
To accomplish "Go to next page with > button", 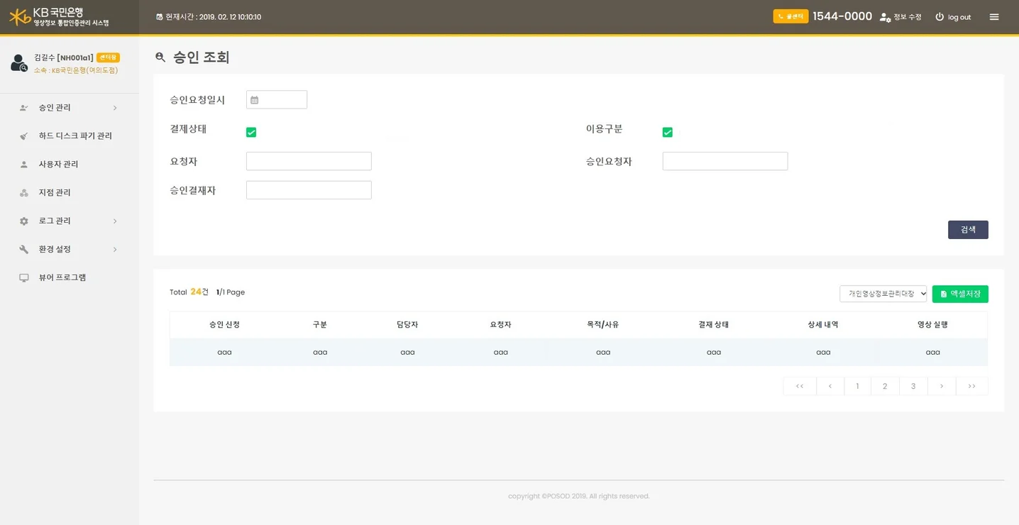I will click(942, 386).
